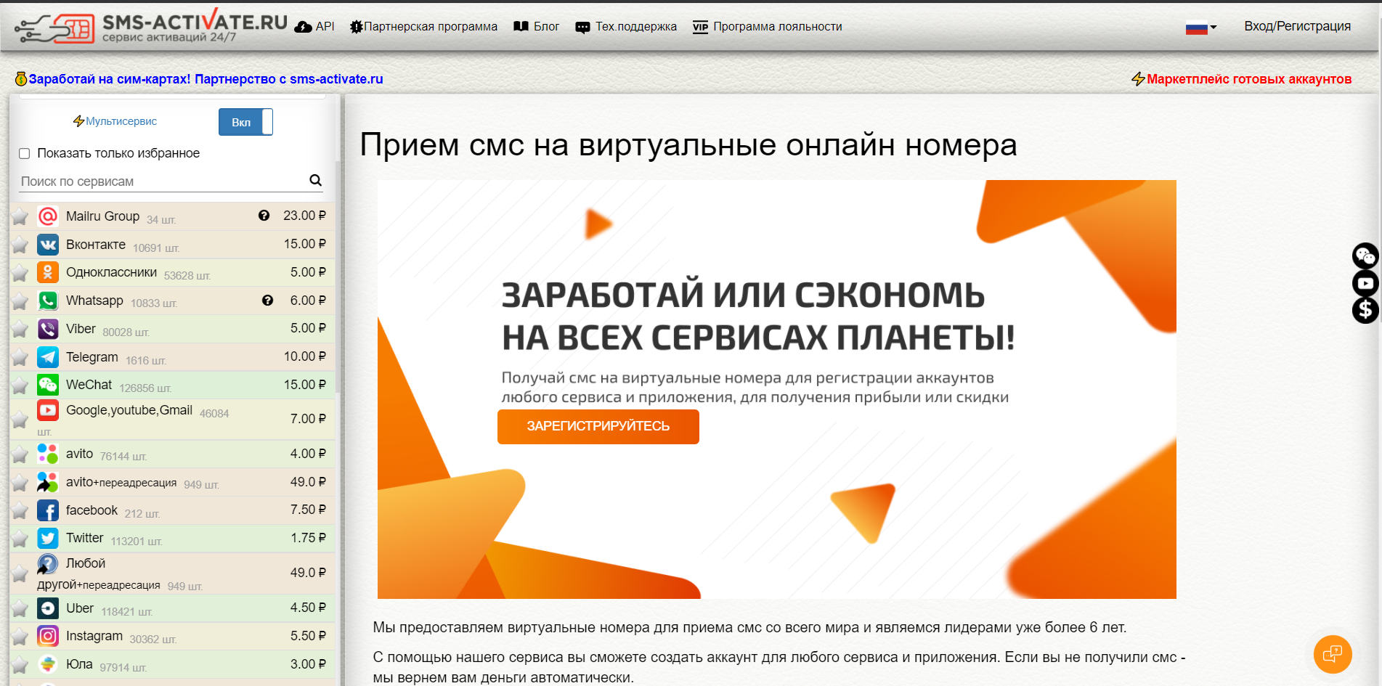Select the Вконтакте service icon
The width and height of the screenshot is (1382, 686).
(48, 245)
